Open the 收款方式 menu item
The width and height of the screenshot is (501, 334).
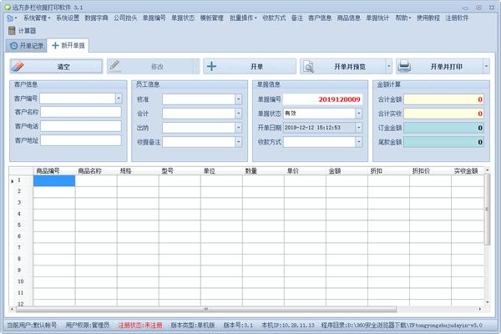coord(274,18)
